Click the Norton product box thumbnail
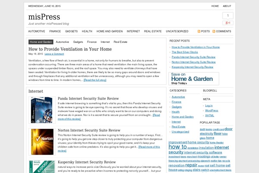 (x=42, y=142)
